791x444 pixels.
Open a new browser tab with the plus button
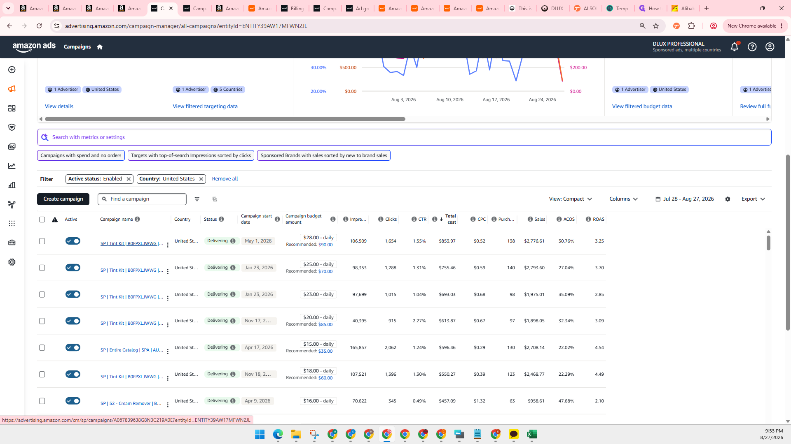point(707,8)
